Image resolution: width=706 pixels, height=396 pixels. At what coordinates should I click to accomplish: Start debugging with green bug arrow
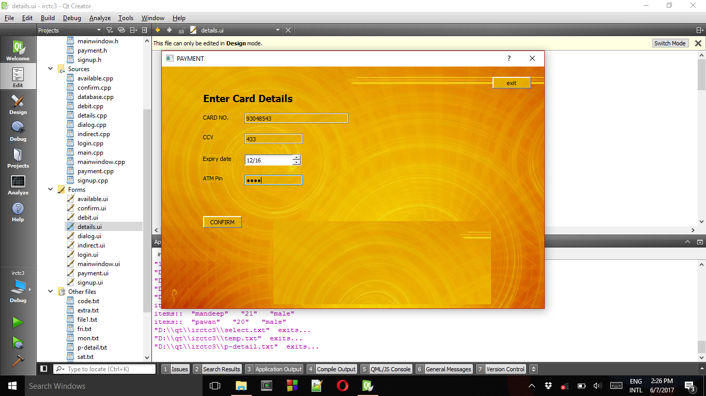[x=18, y=342]
